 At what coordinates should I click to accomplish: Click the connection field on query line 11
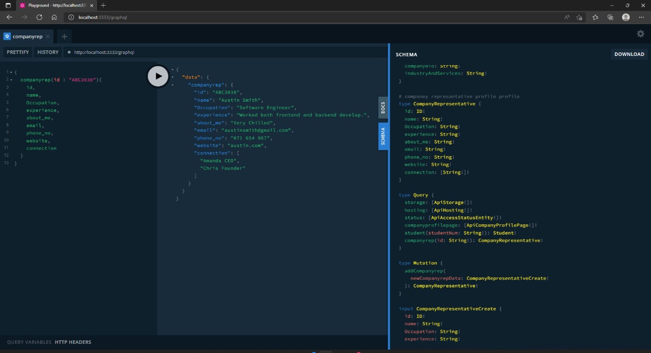(x=41, y=149)
